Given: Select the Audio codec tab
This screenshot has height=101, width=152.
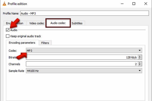Looking at the screenshot, I should coord(58,23).
